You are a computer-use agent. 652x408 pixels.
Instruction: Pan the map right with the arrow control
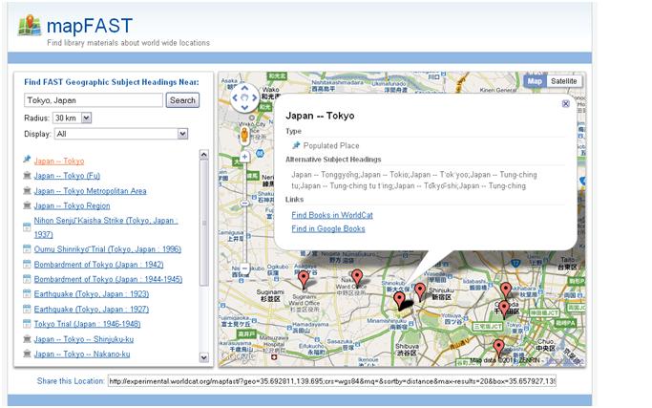point(254,97)
